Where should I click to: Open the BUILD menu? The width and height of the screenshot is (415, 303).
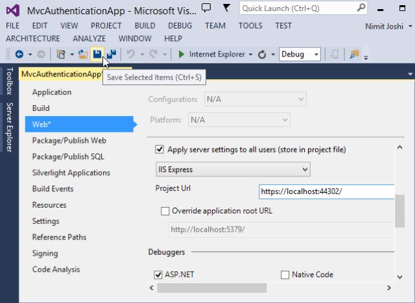click(x=145, y=26)
